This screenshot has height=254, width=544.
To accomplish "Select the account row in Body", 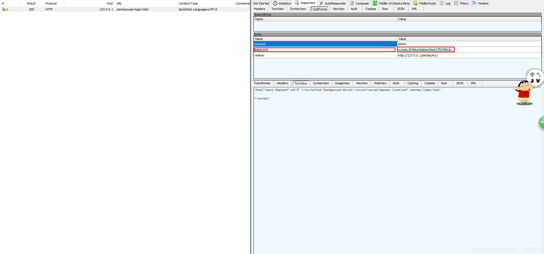I will (325, 44).
